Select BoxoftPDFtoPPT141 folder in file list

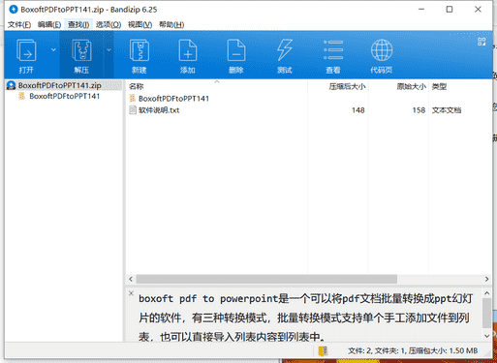click(173, 99)
